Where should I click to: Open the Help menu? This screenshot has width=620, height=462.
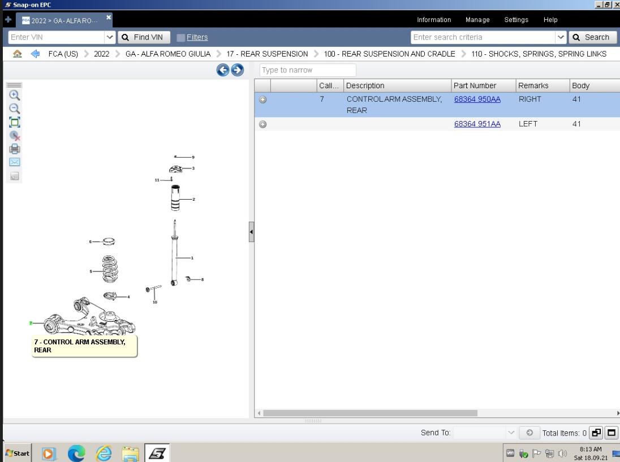click(550, 20)
